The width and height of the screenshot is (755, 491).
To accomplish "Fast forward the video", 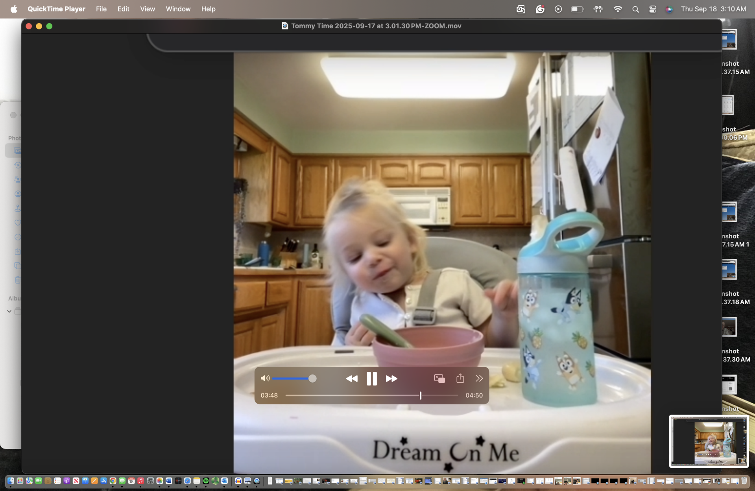I will 391,378.
